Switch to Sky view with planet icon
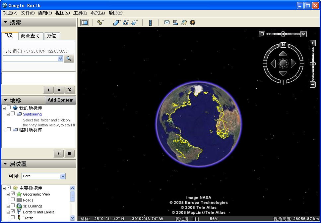 [193, 22]
